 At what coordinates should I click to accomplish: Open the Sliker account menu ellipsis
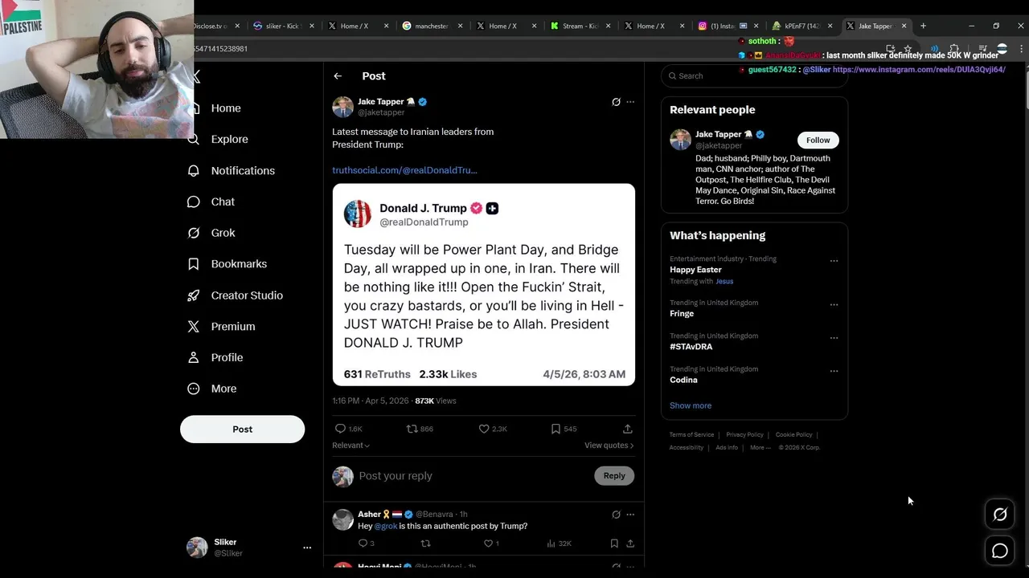click(306, 547)
